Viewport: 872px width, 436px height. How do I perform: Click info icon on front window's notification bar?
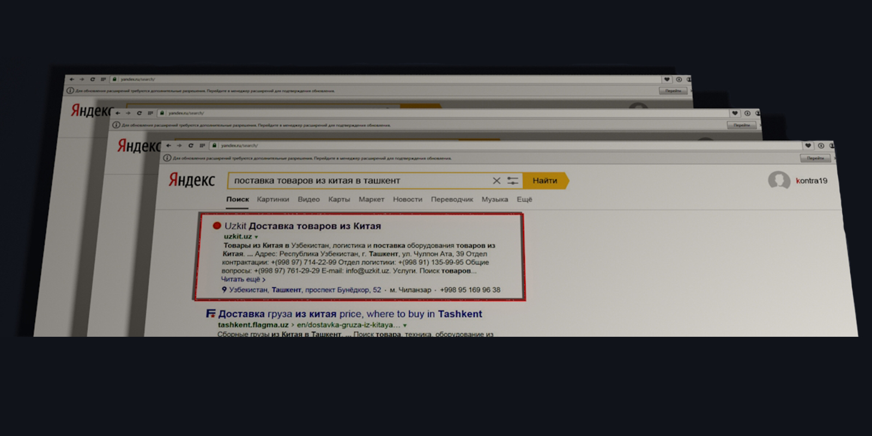point(167,158)
